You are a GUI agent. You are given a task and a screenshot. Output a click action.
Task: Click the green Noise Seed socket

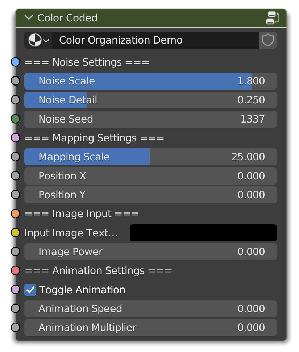click(x=15, y=119)
